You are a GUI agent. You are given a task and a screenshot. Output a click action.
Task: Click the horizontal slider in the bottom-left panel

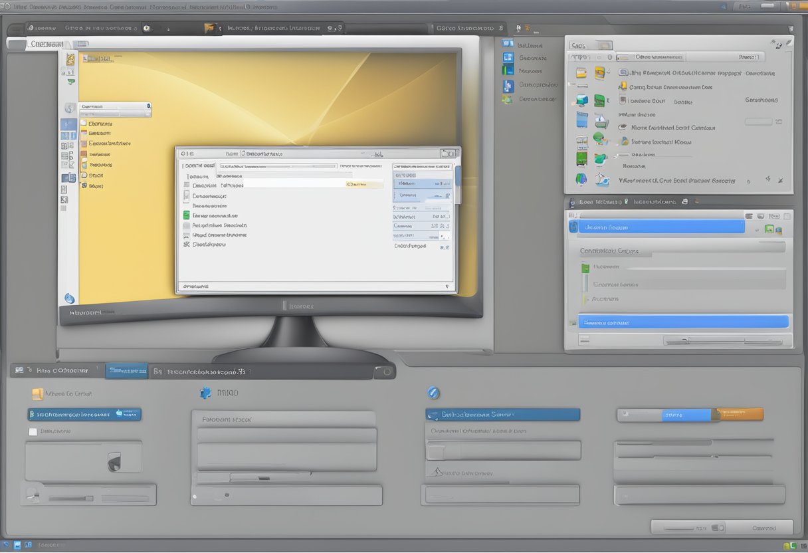[x=71, y=498]
